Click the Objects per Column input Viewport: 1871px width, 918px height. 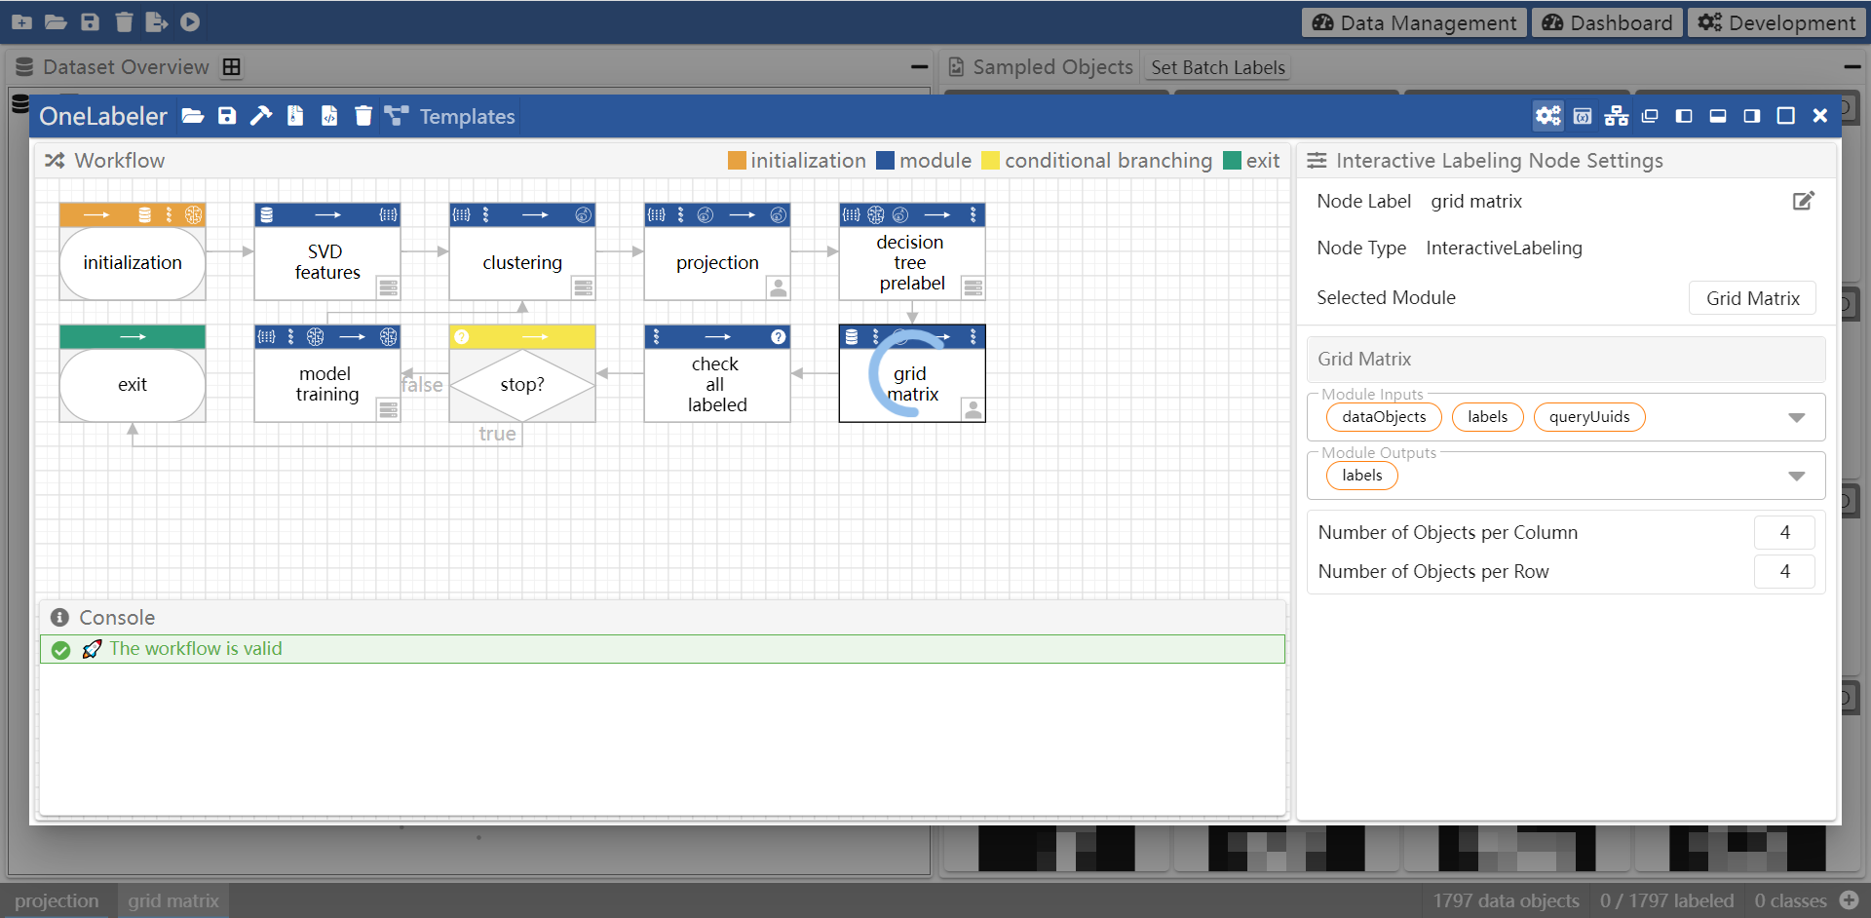1783,532
